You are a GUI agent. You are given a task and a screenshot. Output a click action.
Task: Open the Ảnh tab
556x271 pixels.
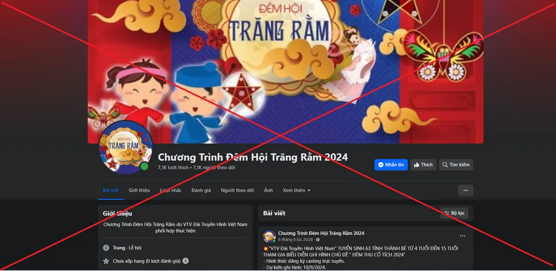tap(268, 190)
